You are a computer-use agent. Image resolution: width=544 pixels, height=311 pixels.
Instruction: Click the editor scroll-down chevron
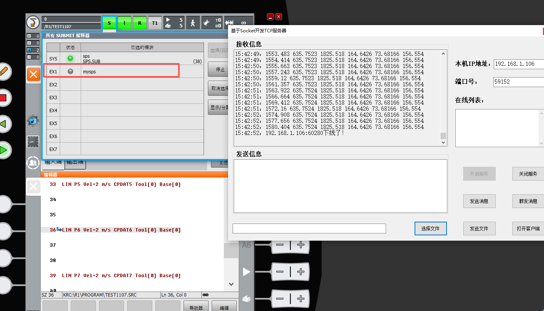(231, 284)
